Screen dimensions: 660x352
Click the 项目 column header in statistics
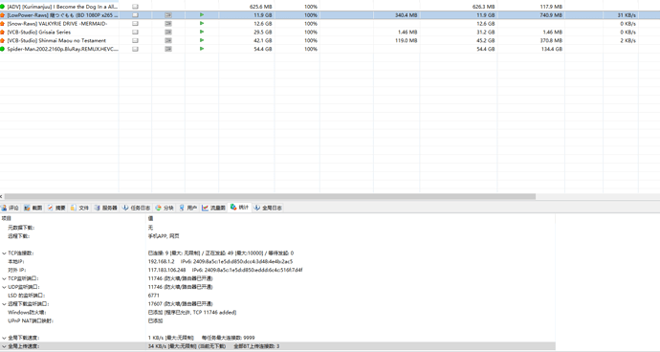click(7, 218)
